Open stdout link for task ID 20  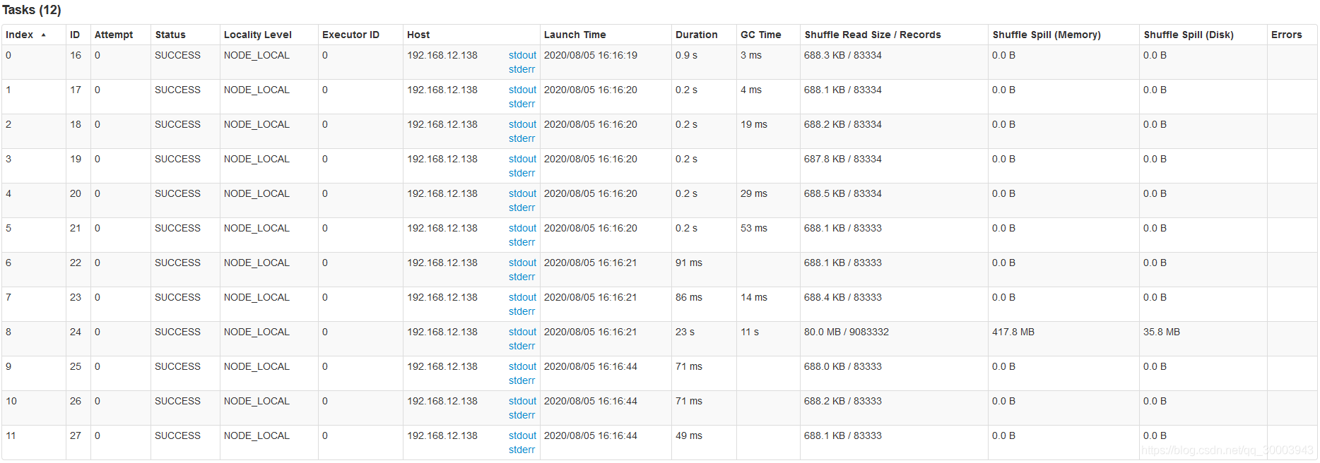[523, 193]
